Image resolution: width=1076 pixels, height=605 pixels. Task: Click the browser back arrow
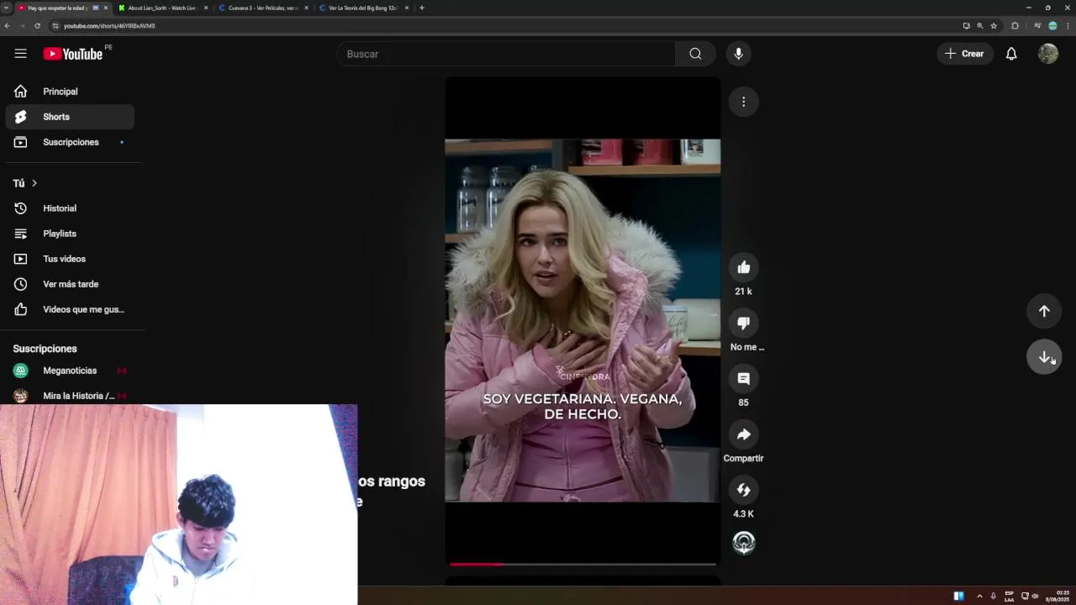(7, 26)
